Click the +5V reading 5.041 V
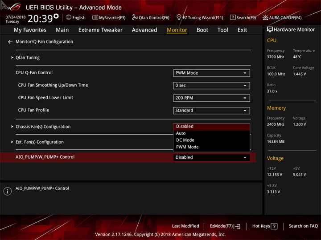Screen dimensions: 321x240 click(300, 175)
